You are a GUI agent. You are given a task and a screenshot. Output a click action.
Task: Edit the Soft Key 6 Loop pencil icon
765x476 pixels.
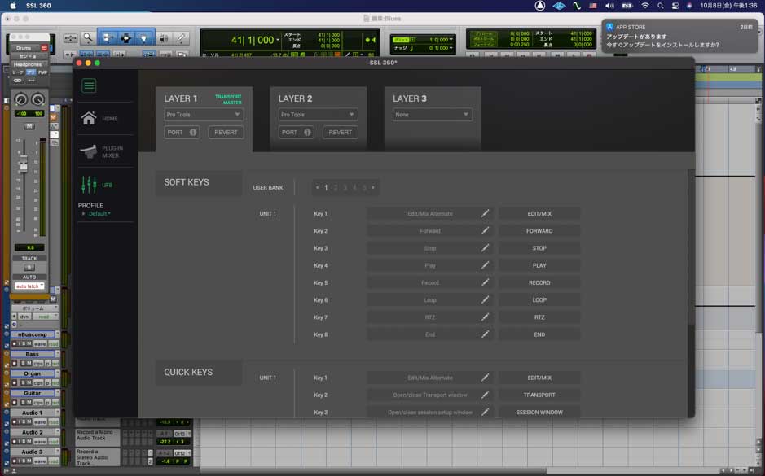point(485,300)
